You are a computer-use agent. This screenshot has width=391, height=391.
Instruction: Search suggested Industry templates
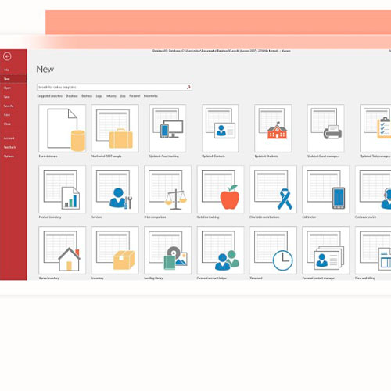[111, 96]
